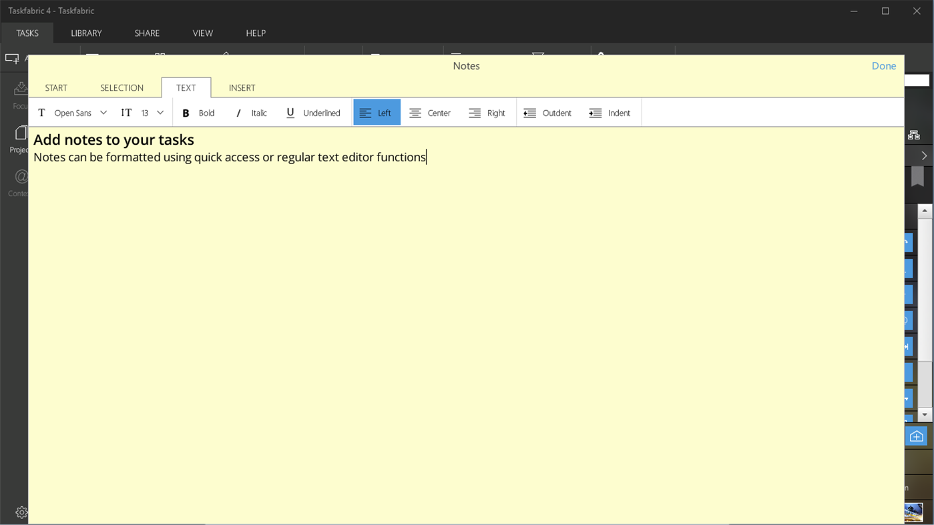Apply Italic formatting

[x=251, y=112]
